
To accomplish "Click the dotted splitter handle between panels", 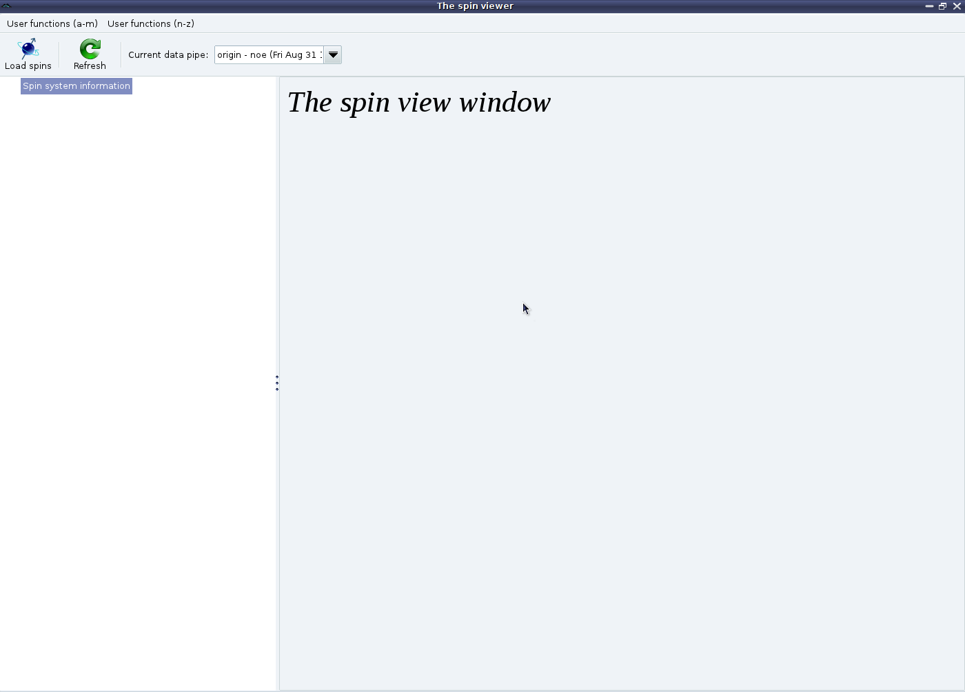I will point(277,383).
